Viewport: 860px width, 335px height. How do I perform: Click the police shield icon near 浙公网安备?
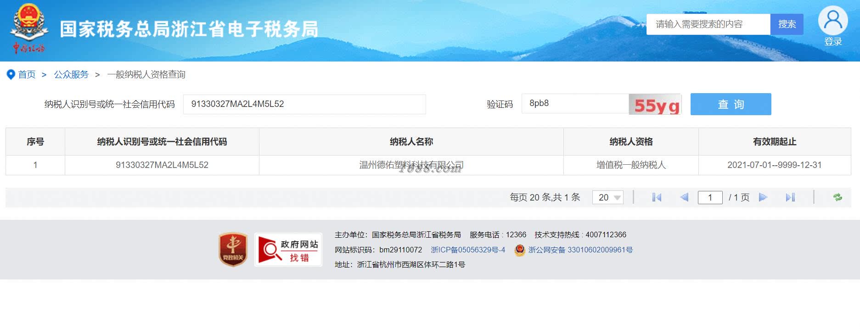519,250
